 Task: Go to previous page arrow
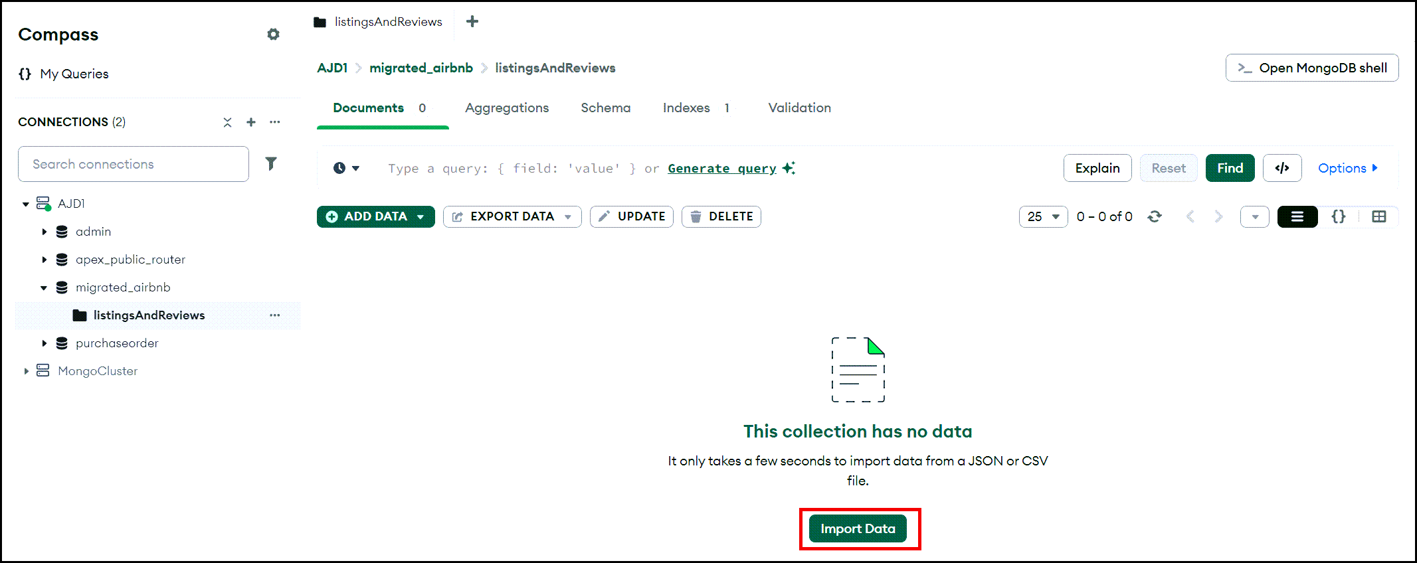point(1190,216)
